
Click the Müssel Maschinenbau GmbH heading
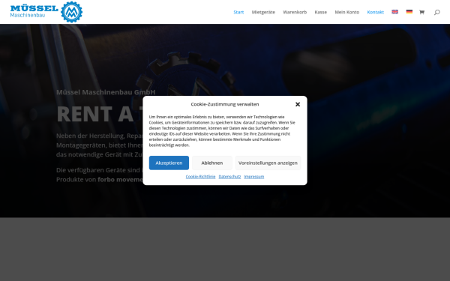coord(106,92)
